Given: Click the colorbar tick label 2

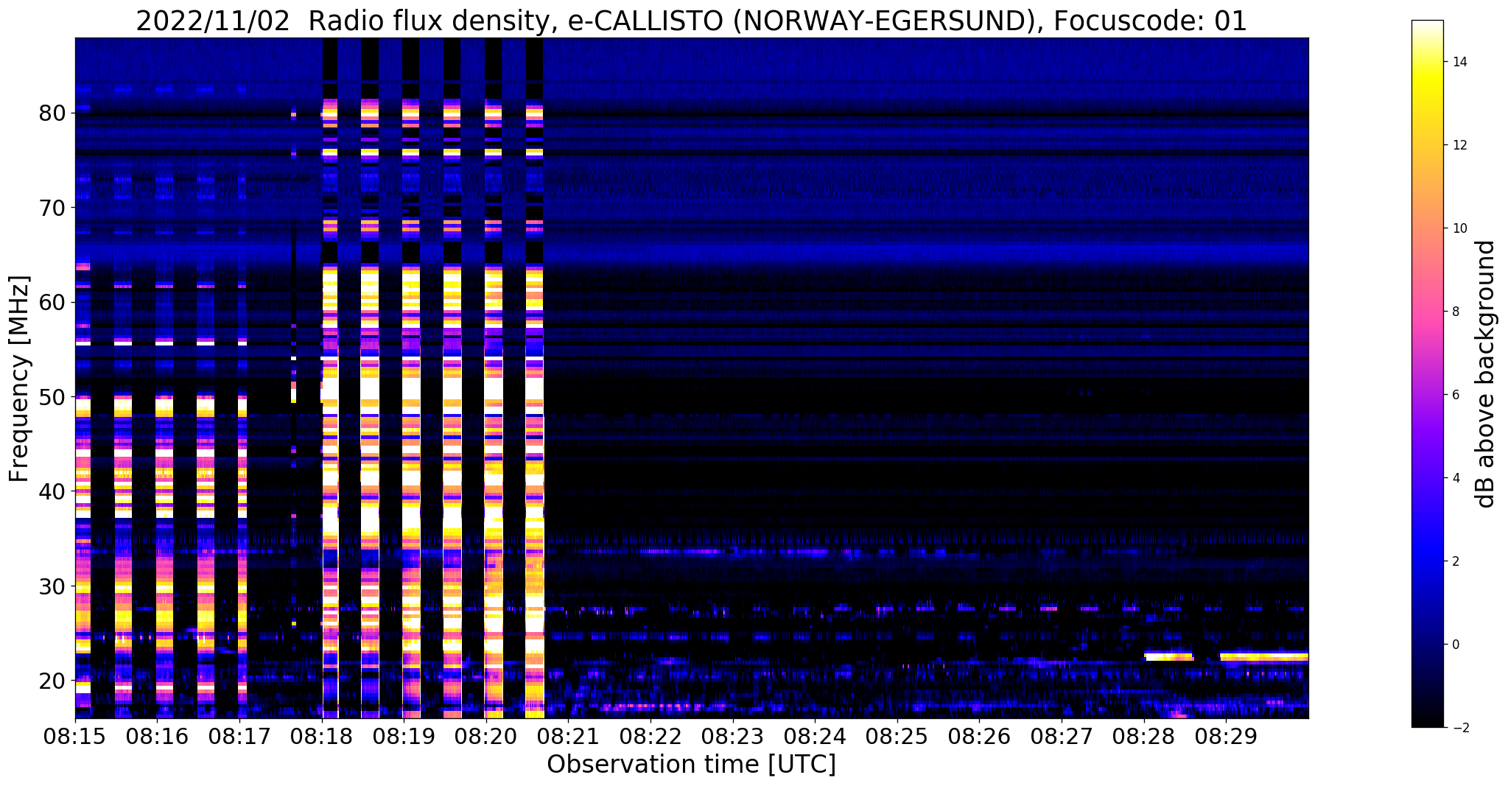Looking at the screenshot, I should pos(1454,561).
